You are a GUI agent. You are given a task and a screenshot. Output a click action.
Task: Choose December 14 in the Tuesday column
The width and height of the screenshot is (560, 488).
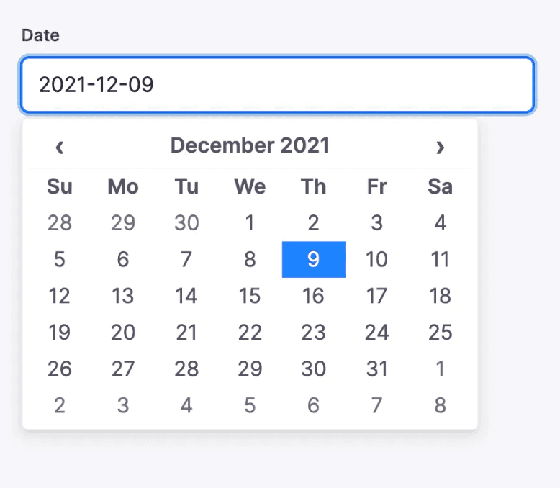click(x=186, y=296)
